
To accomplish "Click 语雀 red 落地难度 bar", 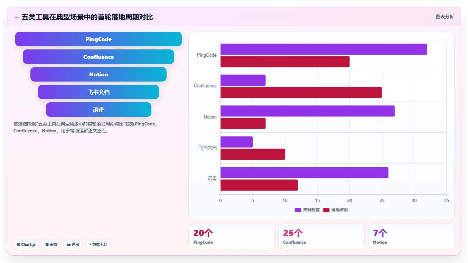I will 259,185.
